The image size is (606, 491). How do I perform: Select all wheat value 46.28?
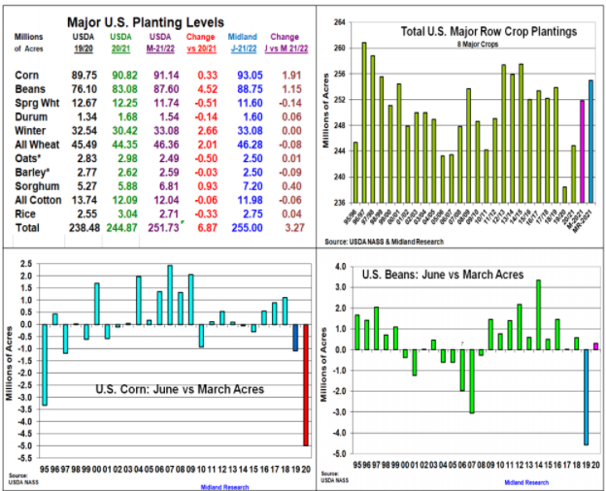(250, 145)
